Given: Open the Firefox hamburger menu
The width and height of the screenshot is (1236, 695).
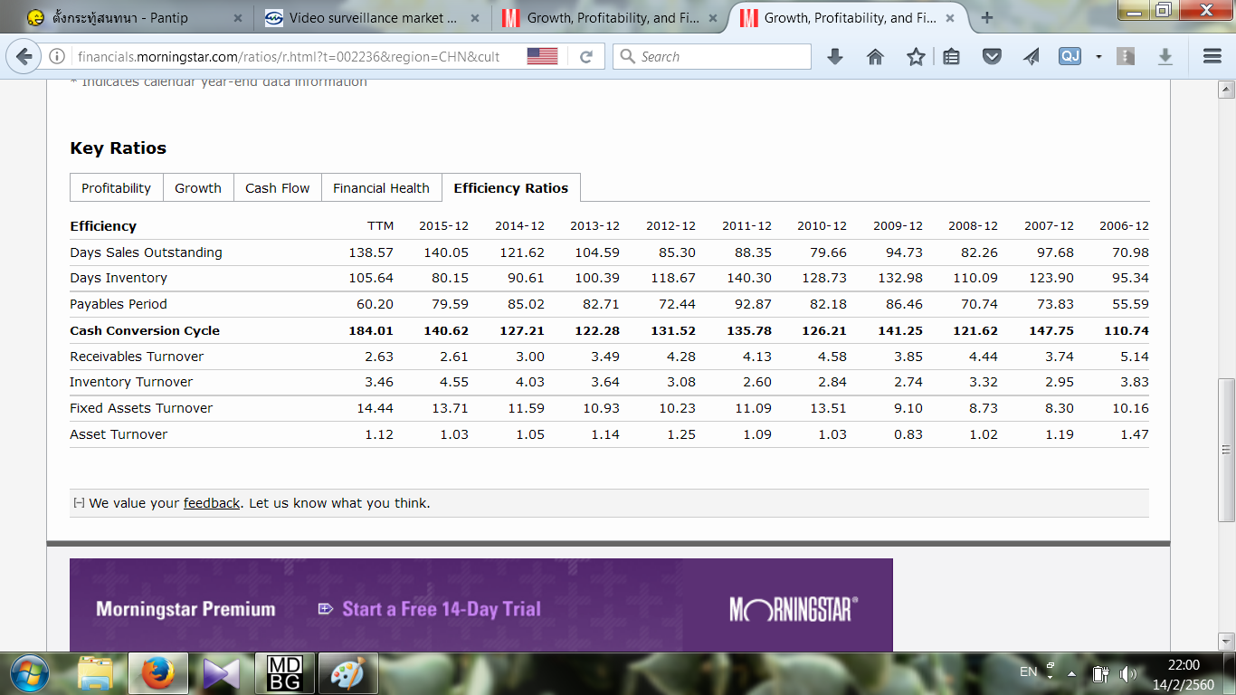Looking at the screenshot, I should (1212, 56).
